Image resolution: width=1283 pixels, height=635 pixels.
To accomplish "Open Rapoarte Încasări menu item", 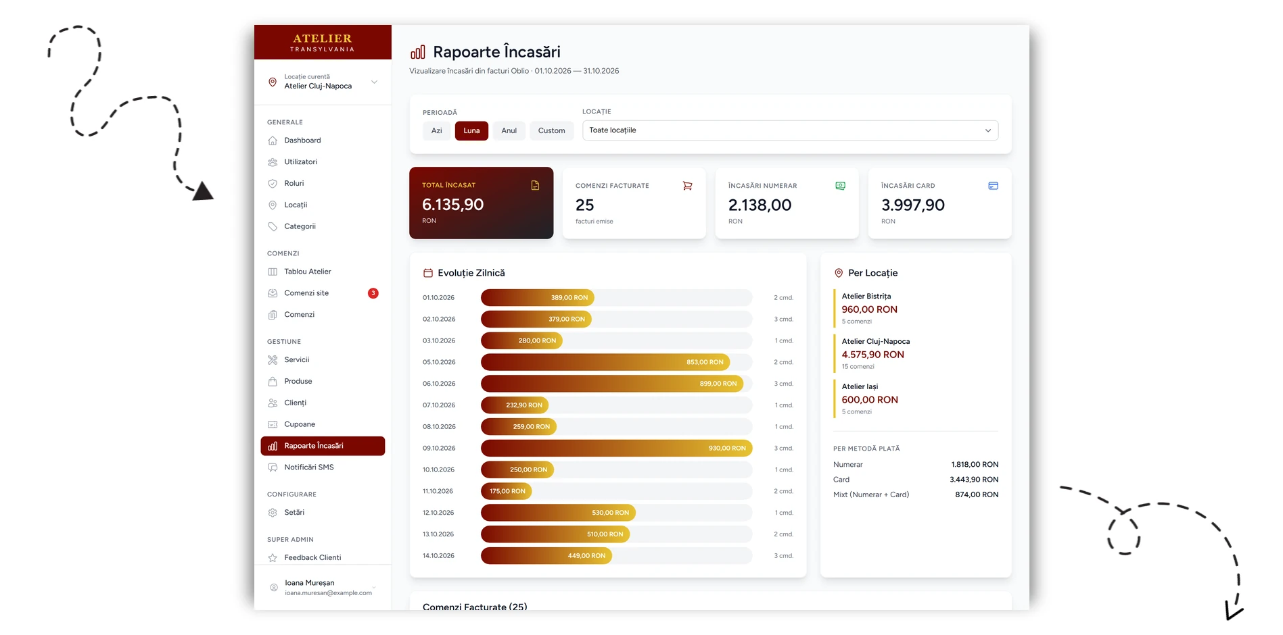I will (x=323, y=446).
